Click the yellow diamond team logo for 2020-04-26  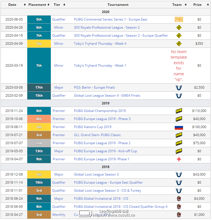click(179, 27)
